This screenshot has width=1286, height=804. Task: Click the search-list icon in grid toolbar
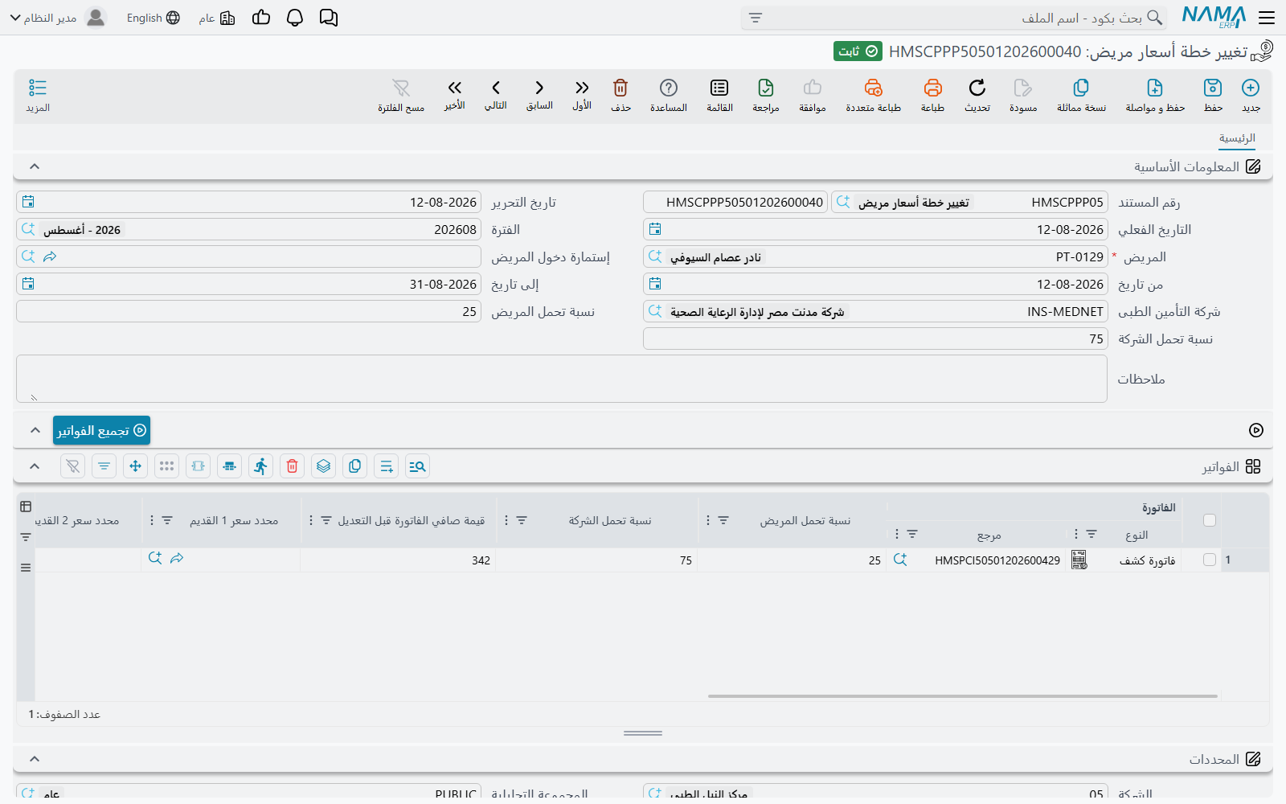pyautogui.click(x=417, y=466)
